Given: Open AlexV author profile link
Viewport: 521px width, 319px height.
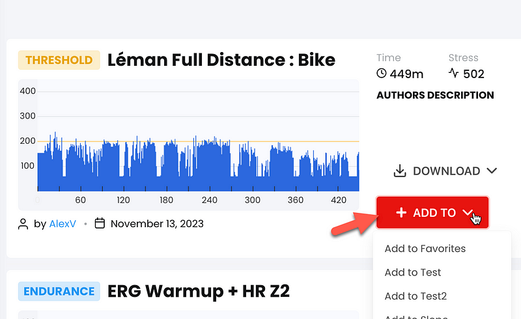Looking at the screenshot, I should tap(63, 224).
